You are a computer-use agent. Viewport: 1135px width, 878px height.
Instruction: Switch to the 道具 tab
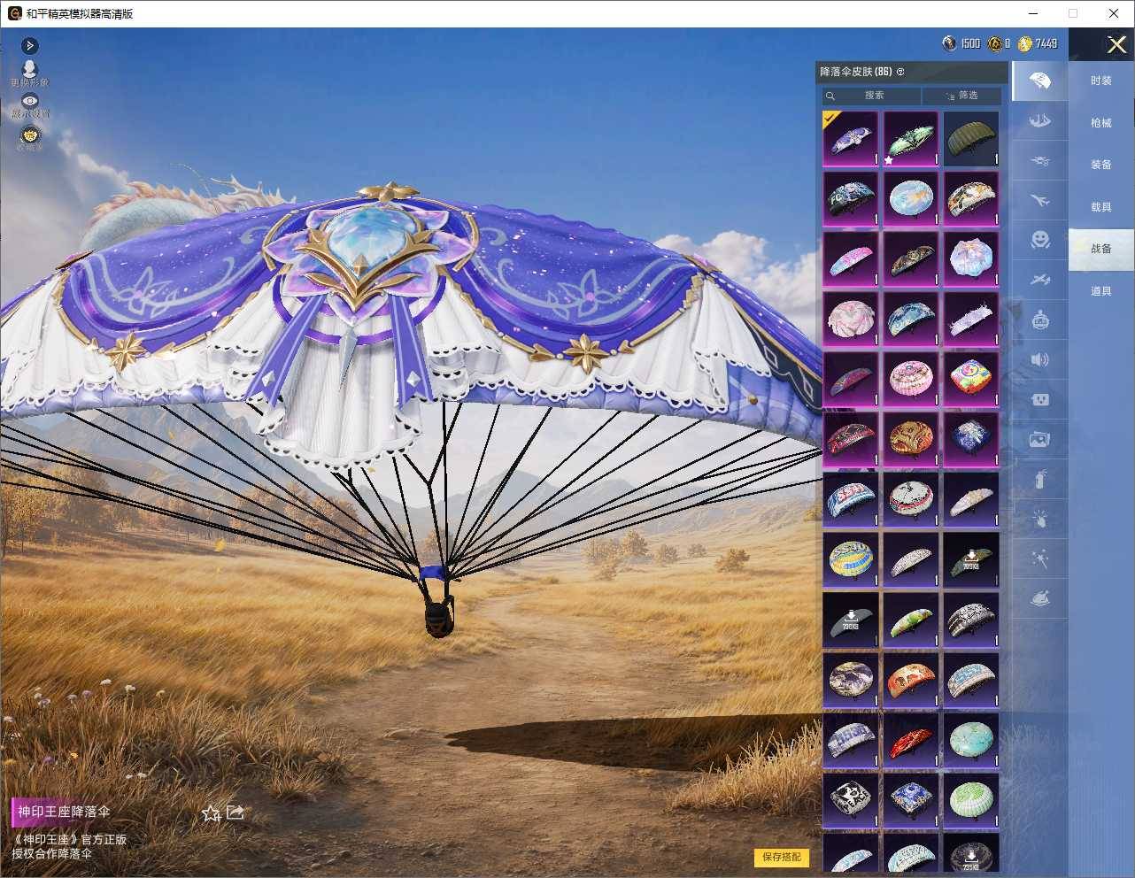click(1100, 291)
